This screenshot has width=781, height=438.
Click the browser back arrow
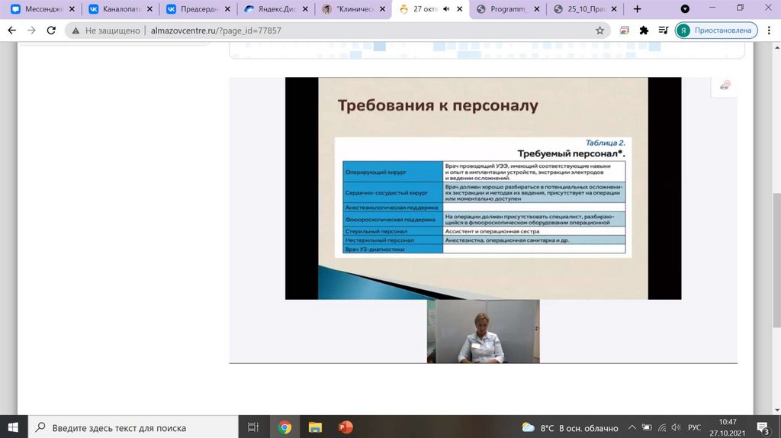click(11, 31)
